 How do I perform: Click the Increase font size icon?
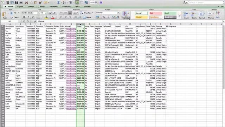click(50, 13)
